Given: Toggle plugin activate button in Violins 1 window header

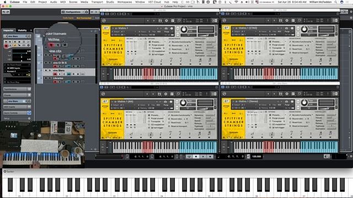Looking at the screenshot, I should 103,14.
